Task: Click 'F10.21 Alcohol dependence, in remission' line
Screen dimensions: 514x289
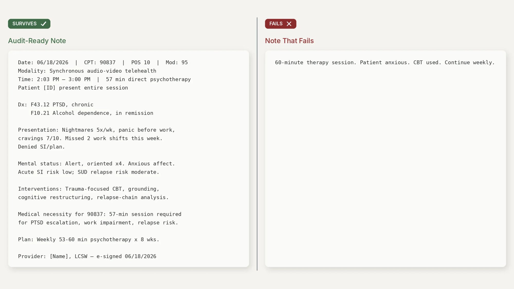Action: pyautogui.click(x=92, y=113)
